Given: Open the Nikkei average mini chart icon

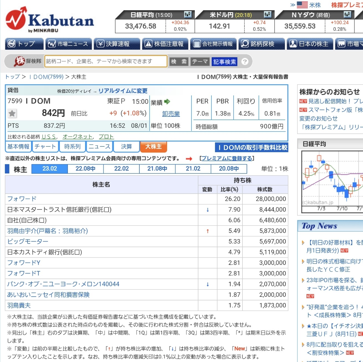Looking at the screenshot, I should [x=188, y=14].
